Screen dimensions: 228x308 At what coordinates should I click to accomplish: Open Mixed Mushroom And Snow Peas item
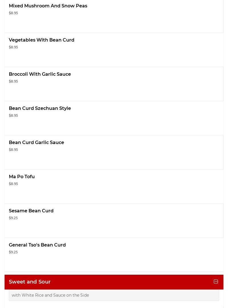pos(48,6)
